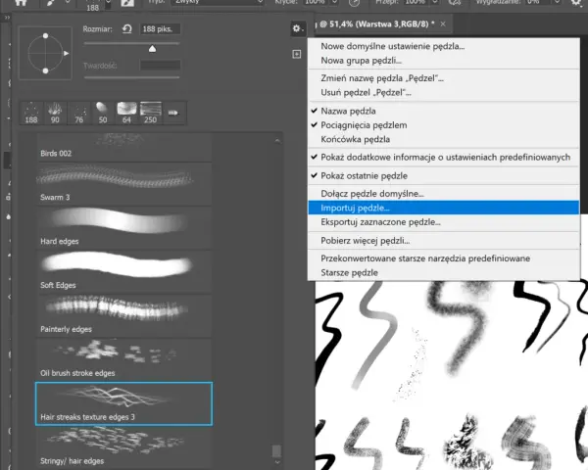Toggle pressure-for-opacity icon in options bar
Viewport: 588px width, 470px height.
point(354,3)
